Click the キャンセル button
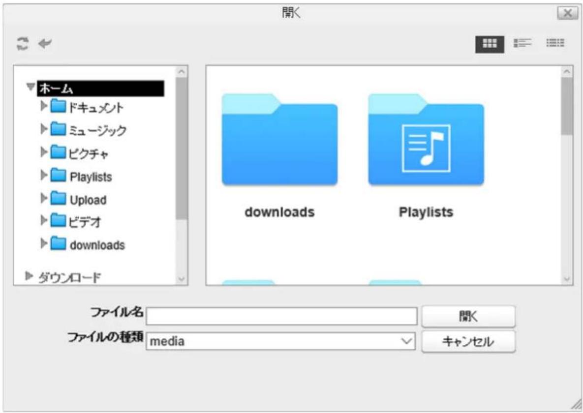Viewport: 583px width, 413px height. pos(468,341)
